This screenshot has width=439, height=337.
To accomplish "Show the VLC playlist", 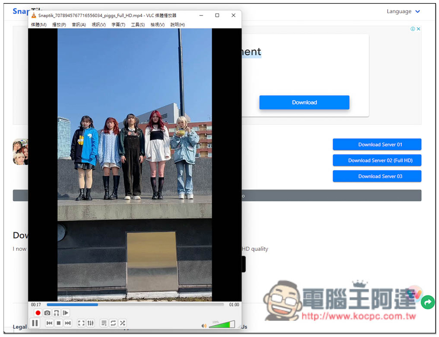I will click(x=104, y=323).
